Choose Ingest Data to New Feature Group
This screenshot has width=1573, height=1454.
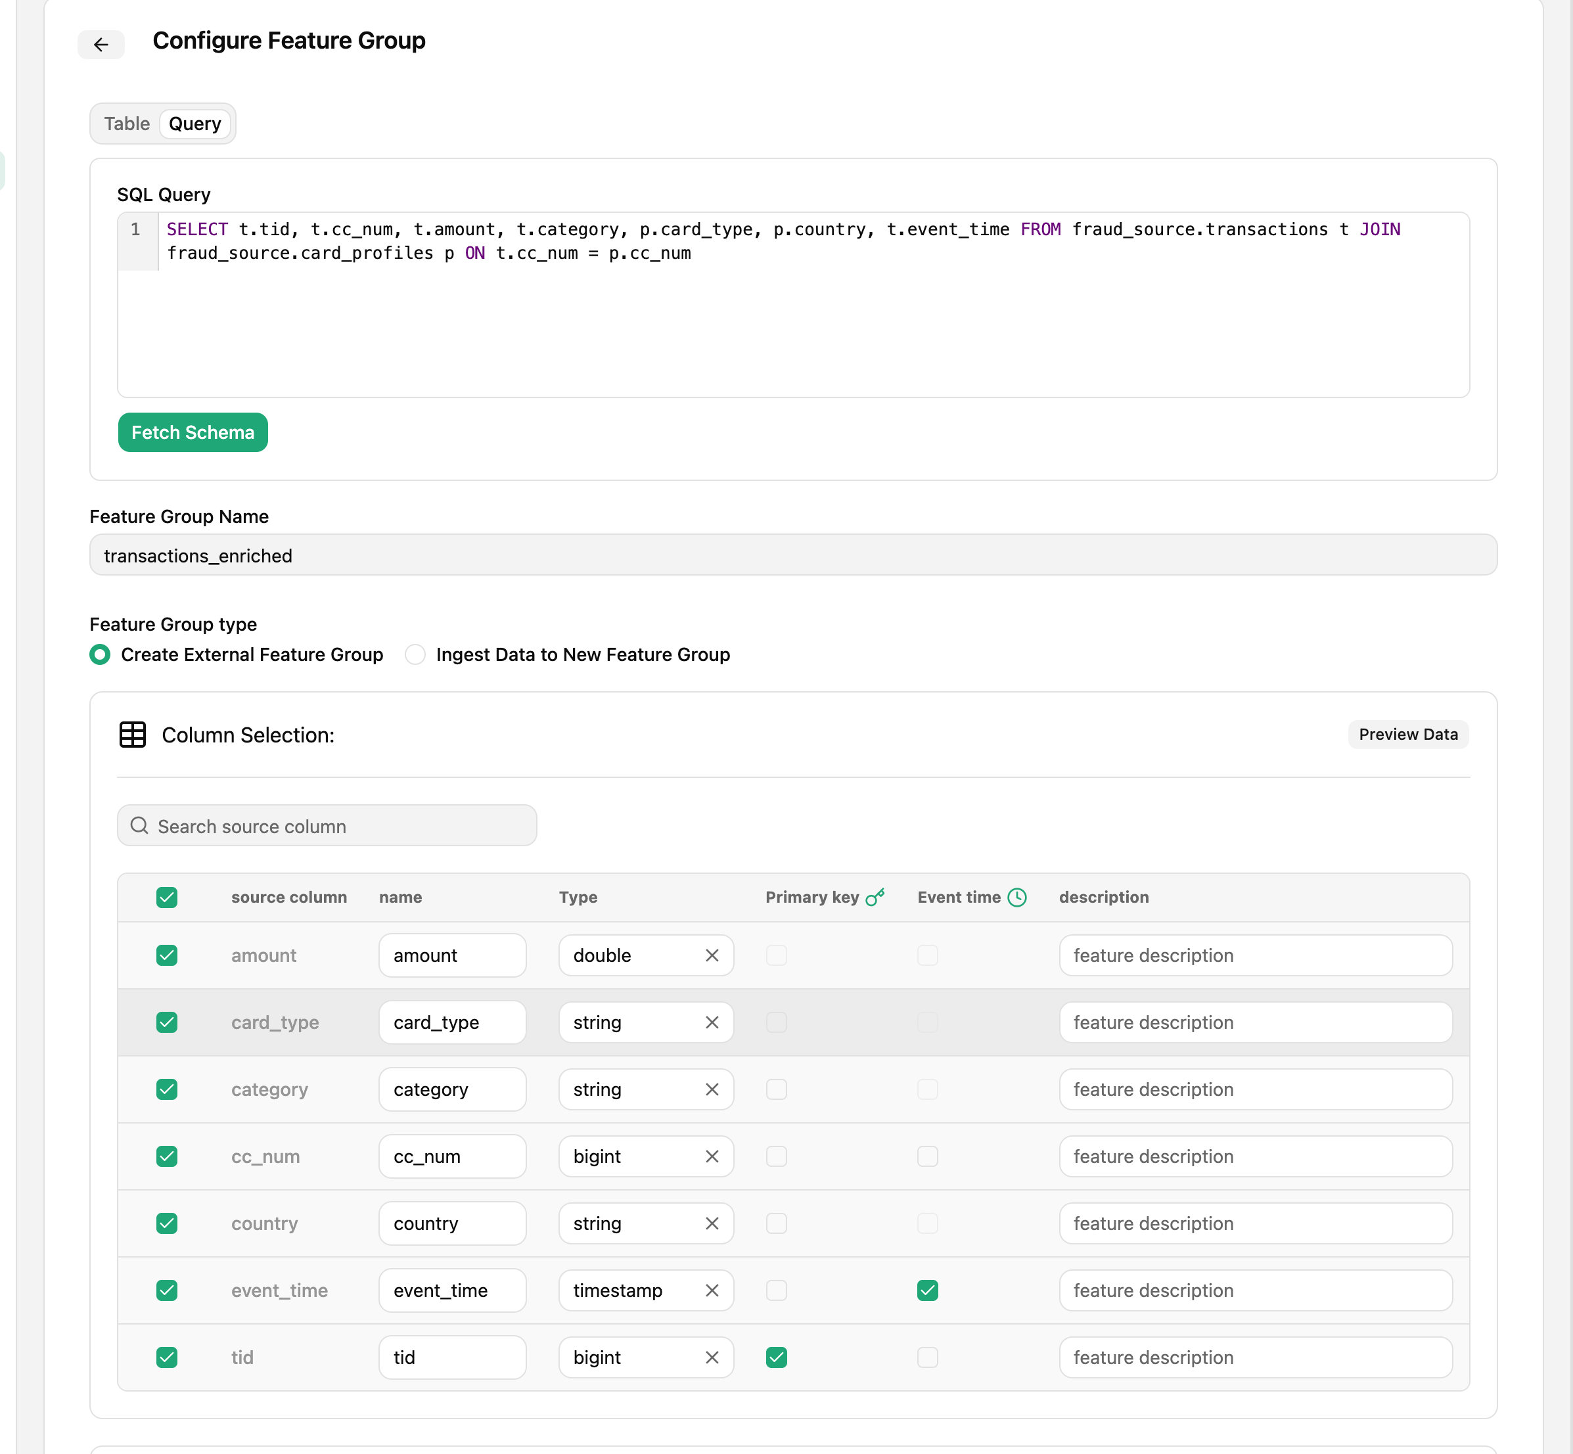click(x=415, y=654)
